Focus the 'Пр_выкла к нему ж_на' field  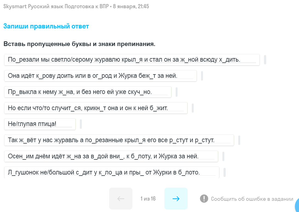88,92
